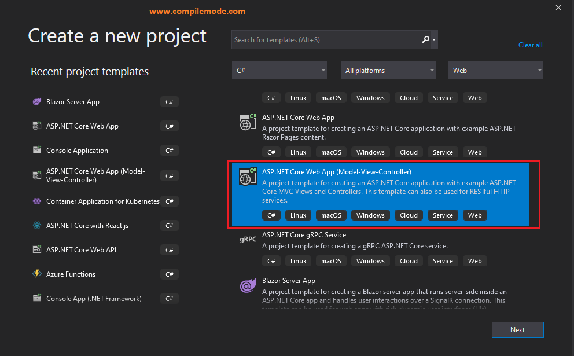Open the Web project type dropdown
Image resolution: width=574 pixels, height=356 pixels.
tap(495, 69)
